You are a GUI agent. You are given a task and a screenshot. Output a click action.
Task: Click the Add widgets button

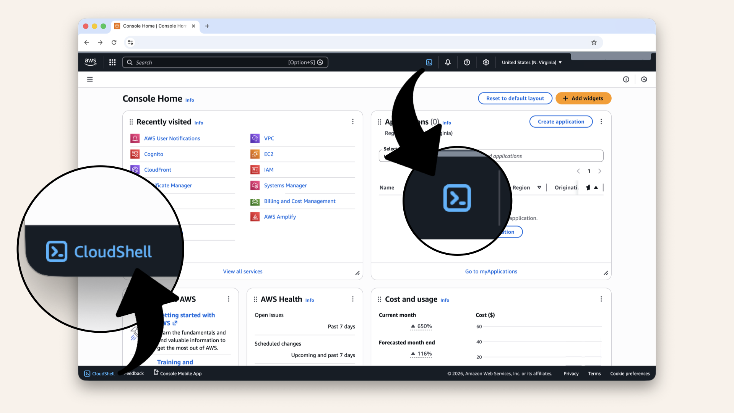583,98
